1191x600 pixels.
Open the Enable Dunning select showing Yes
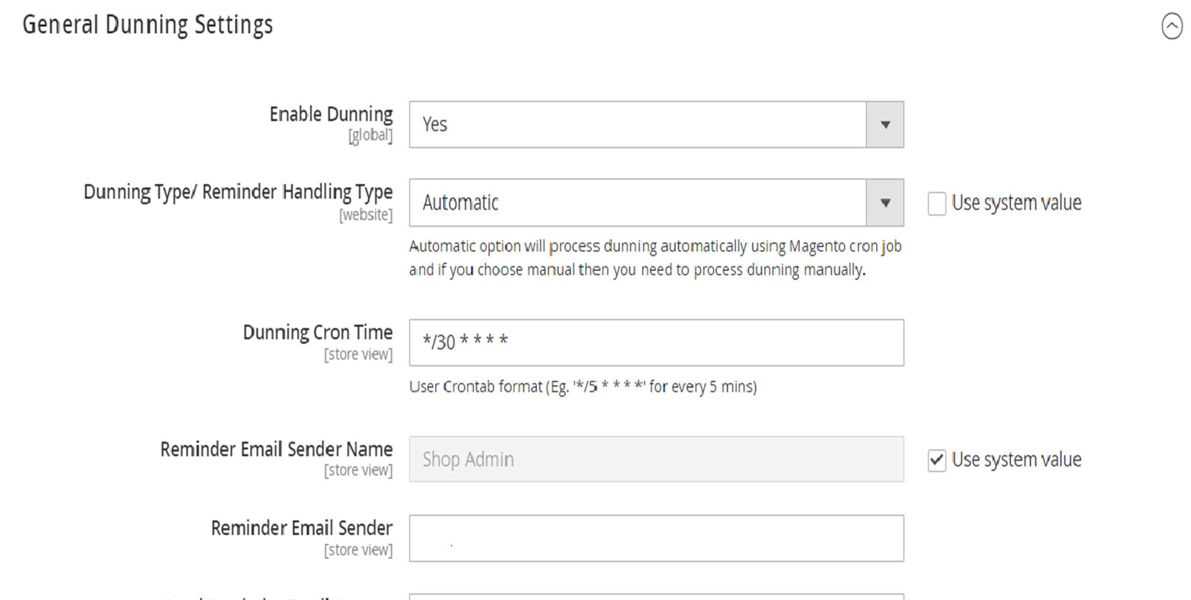point(637,124)
